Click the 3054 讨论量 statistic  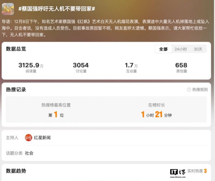click(x=81, y=67)
